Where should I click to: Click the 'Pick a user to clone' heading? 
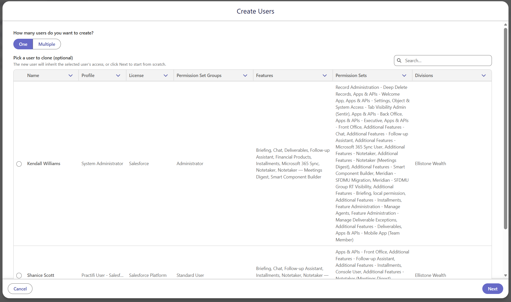tap(43, 58)
